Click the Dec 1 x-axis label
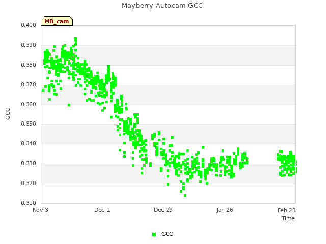326x244 pixels. 102,210
